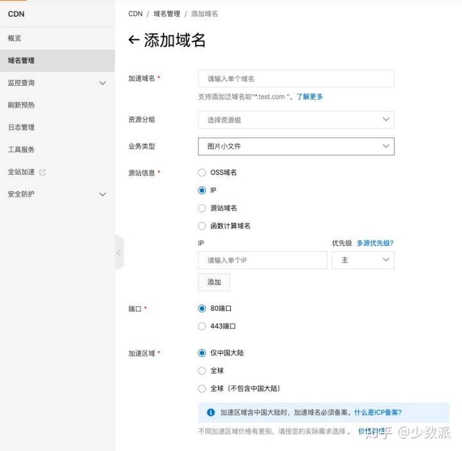Click the 添加 button under IP field
This screenshot has width=462, height=451.
tap(214, 283)
